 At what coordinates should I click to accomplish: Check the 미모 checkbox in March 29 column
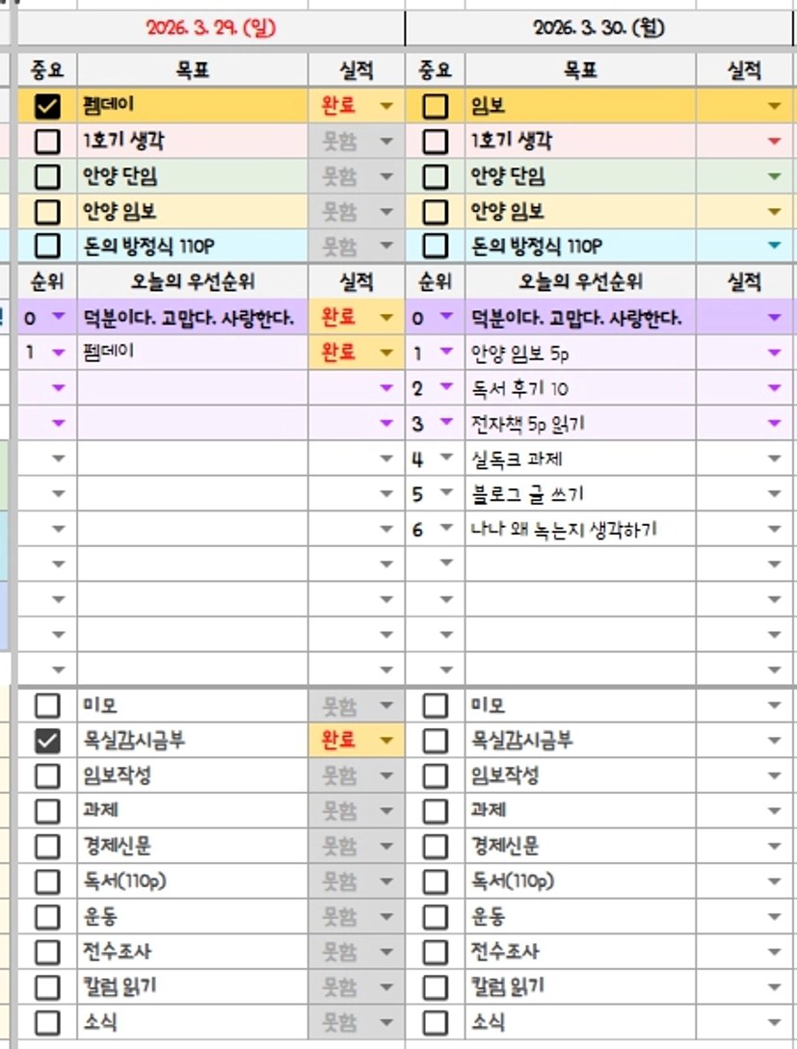[46, 706]
